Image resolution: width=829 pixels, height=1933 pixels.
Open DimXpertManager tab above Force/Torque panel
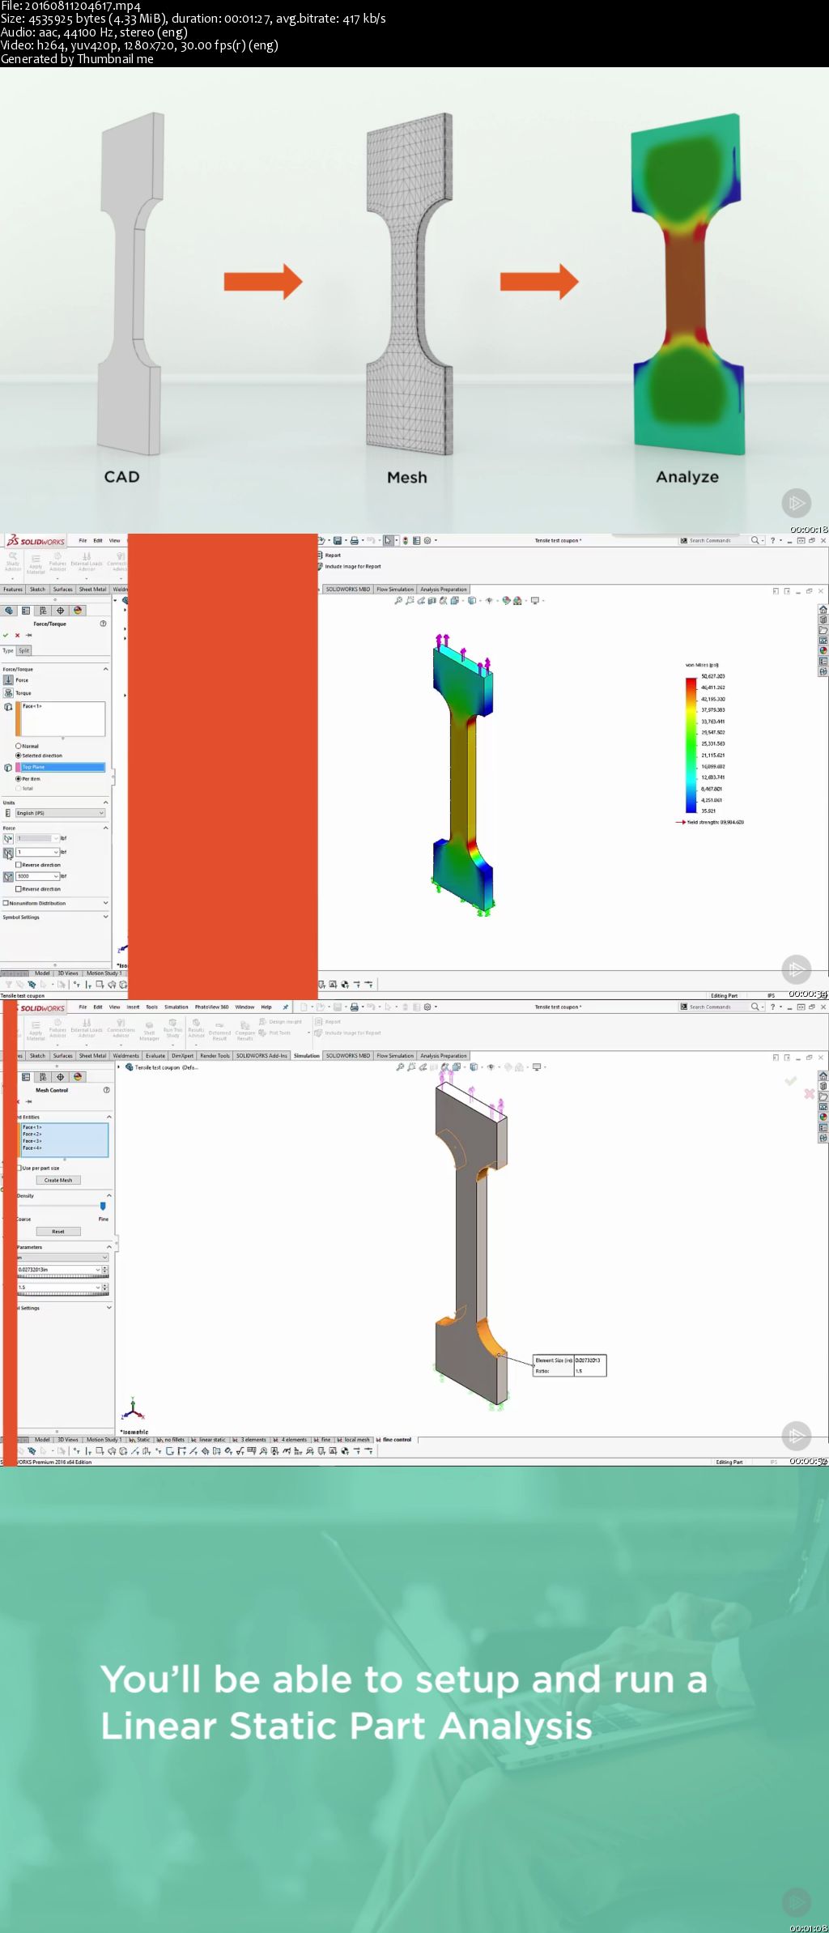pos(60,611)
